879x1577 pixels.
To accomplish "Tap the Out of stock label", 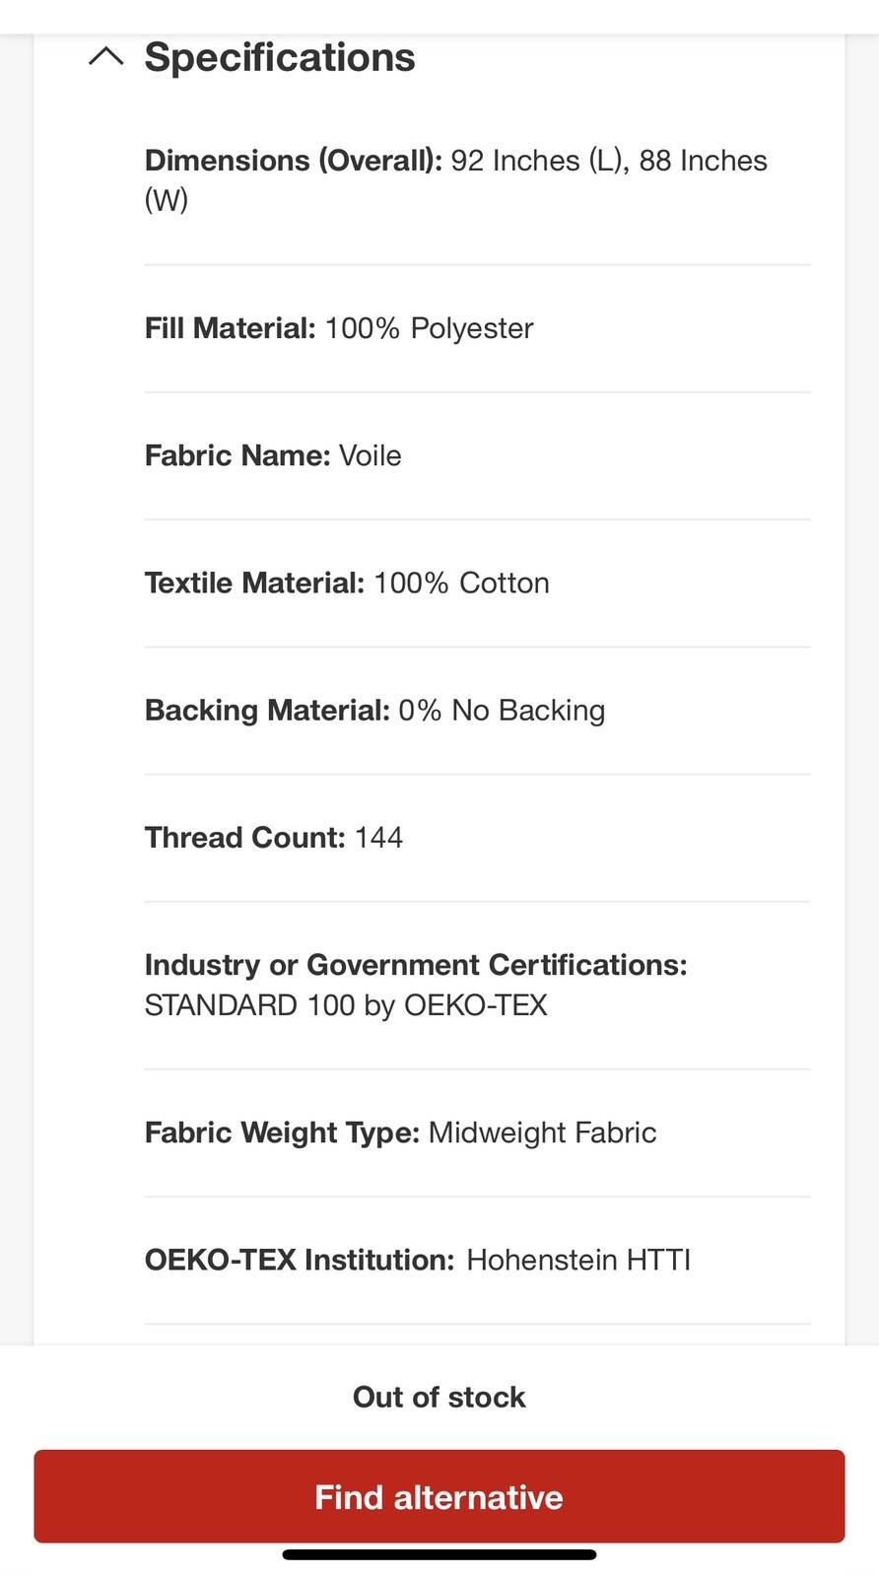I will pyautogui.click(x=439, y=1397).
